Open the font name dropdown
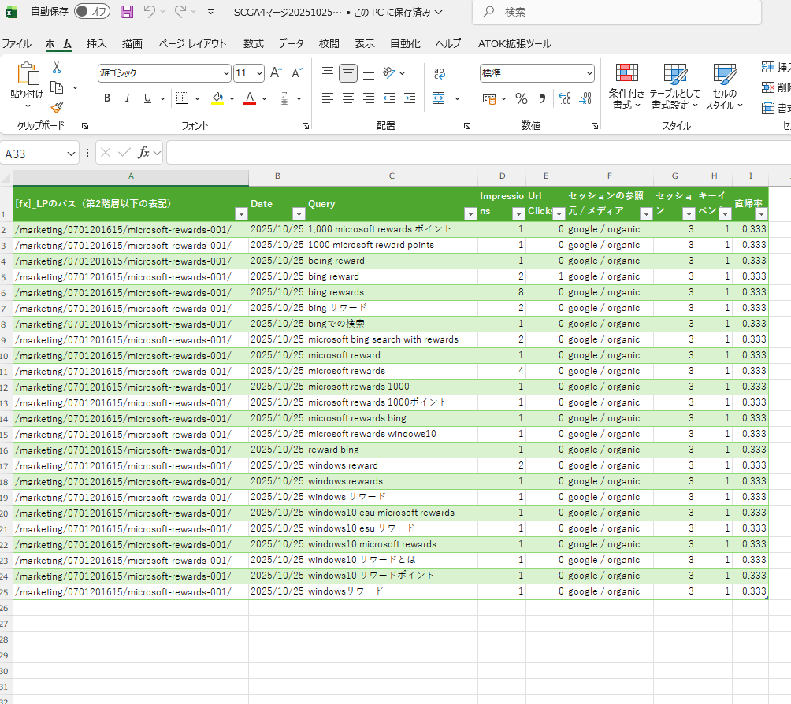The height and width of the screenshot is (704, 791). pyautogui.click(x=227, y=73)
